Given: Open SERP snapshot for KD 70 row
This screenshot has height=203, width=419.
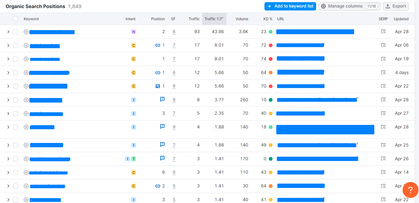Looking at the screenshot, I should click(x=383, y=86).
